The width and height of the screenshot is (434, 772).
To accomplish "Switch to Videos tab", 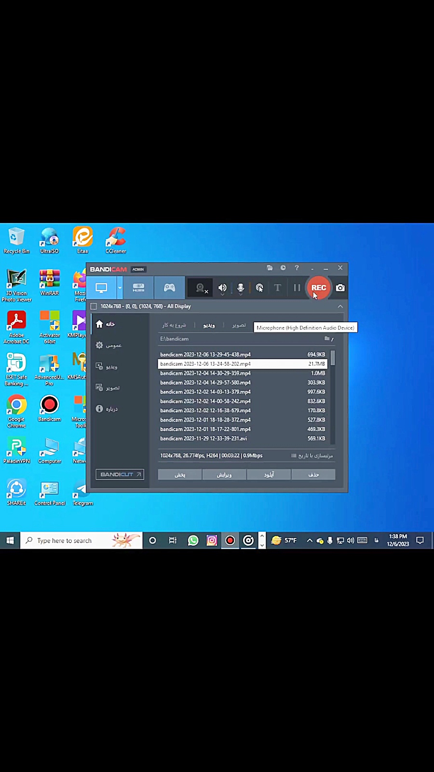I will [209, 325].
